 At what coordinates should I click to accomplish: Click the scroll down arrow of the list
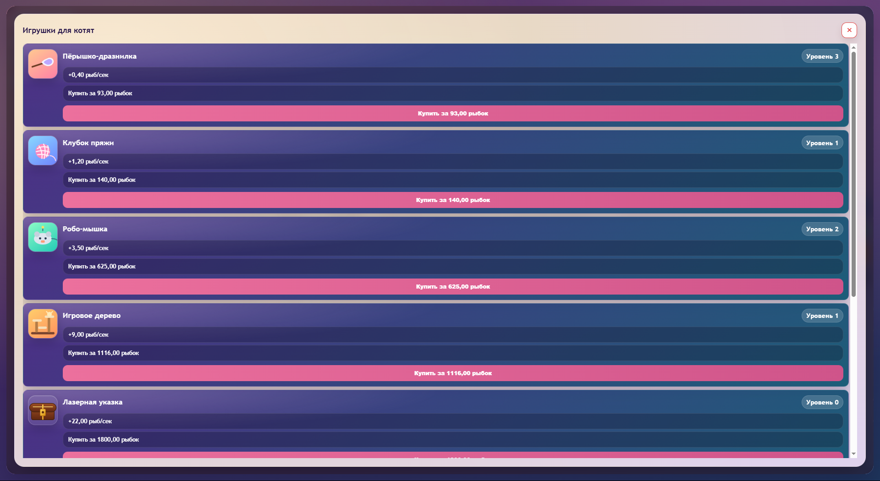click(853, 454)
